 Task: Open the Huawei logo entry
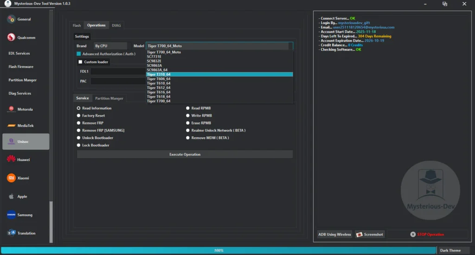[11, 159]
